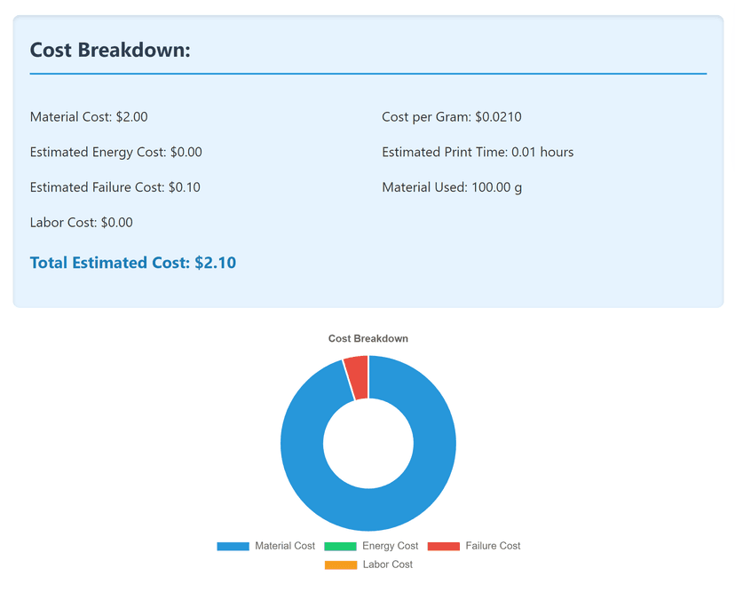Image resolution: width=735 pixels, height=592 pixels.
Task: Click the Labor Cost legend label
Action: click(x=388, y=564)
